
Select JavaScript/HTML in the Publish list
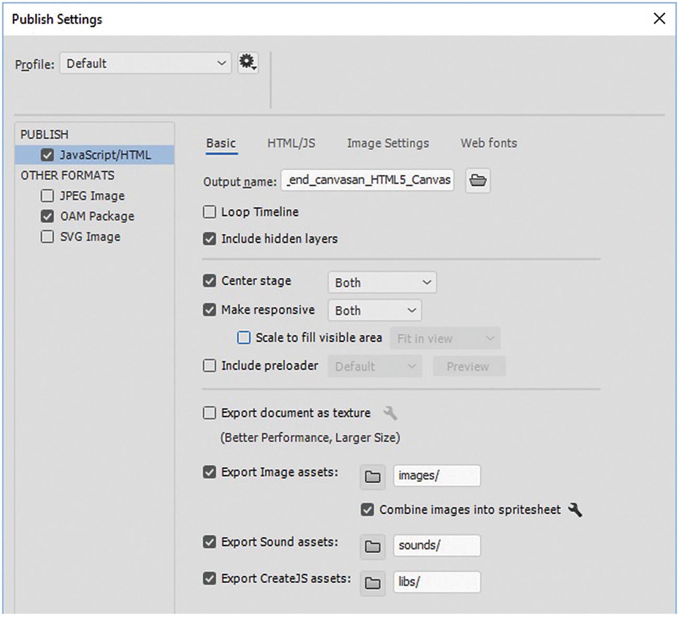[x=105, y=155]
